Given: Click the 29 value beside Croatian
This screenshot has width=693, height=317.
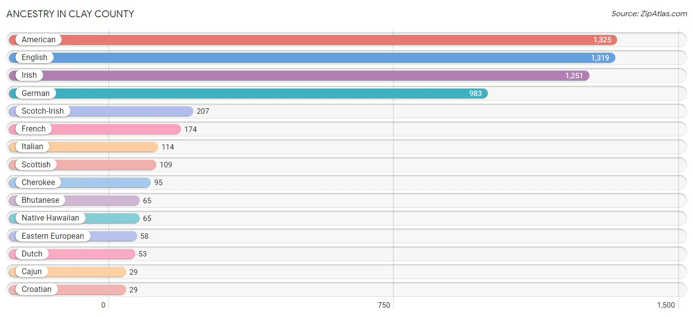Looking at the screenshot, I should point(134,290).
